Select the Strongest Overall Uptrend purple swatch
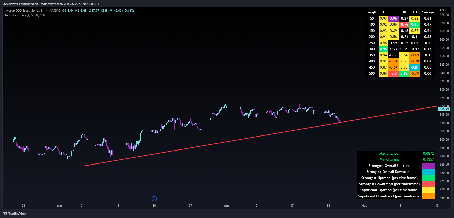Image resolution: width=454 pixels, height=218 pixels. (x=428, y=166)
